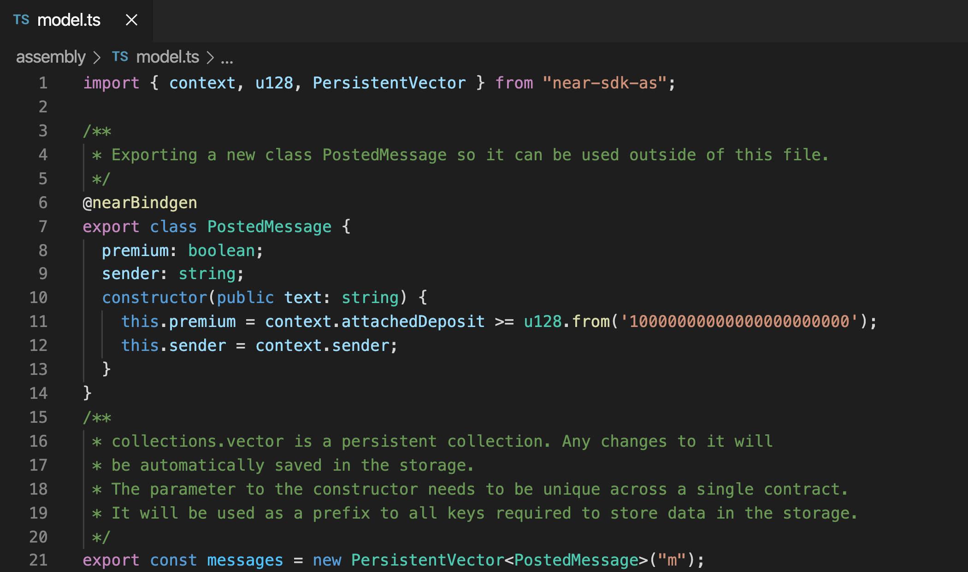Viewport: 968px width, 572px height.
Task: Click line number 21 in the gutter
Action: click(x=39, y=560)
